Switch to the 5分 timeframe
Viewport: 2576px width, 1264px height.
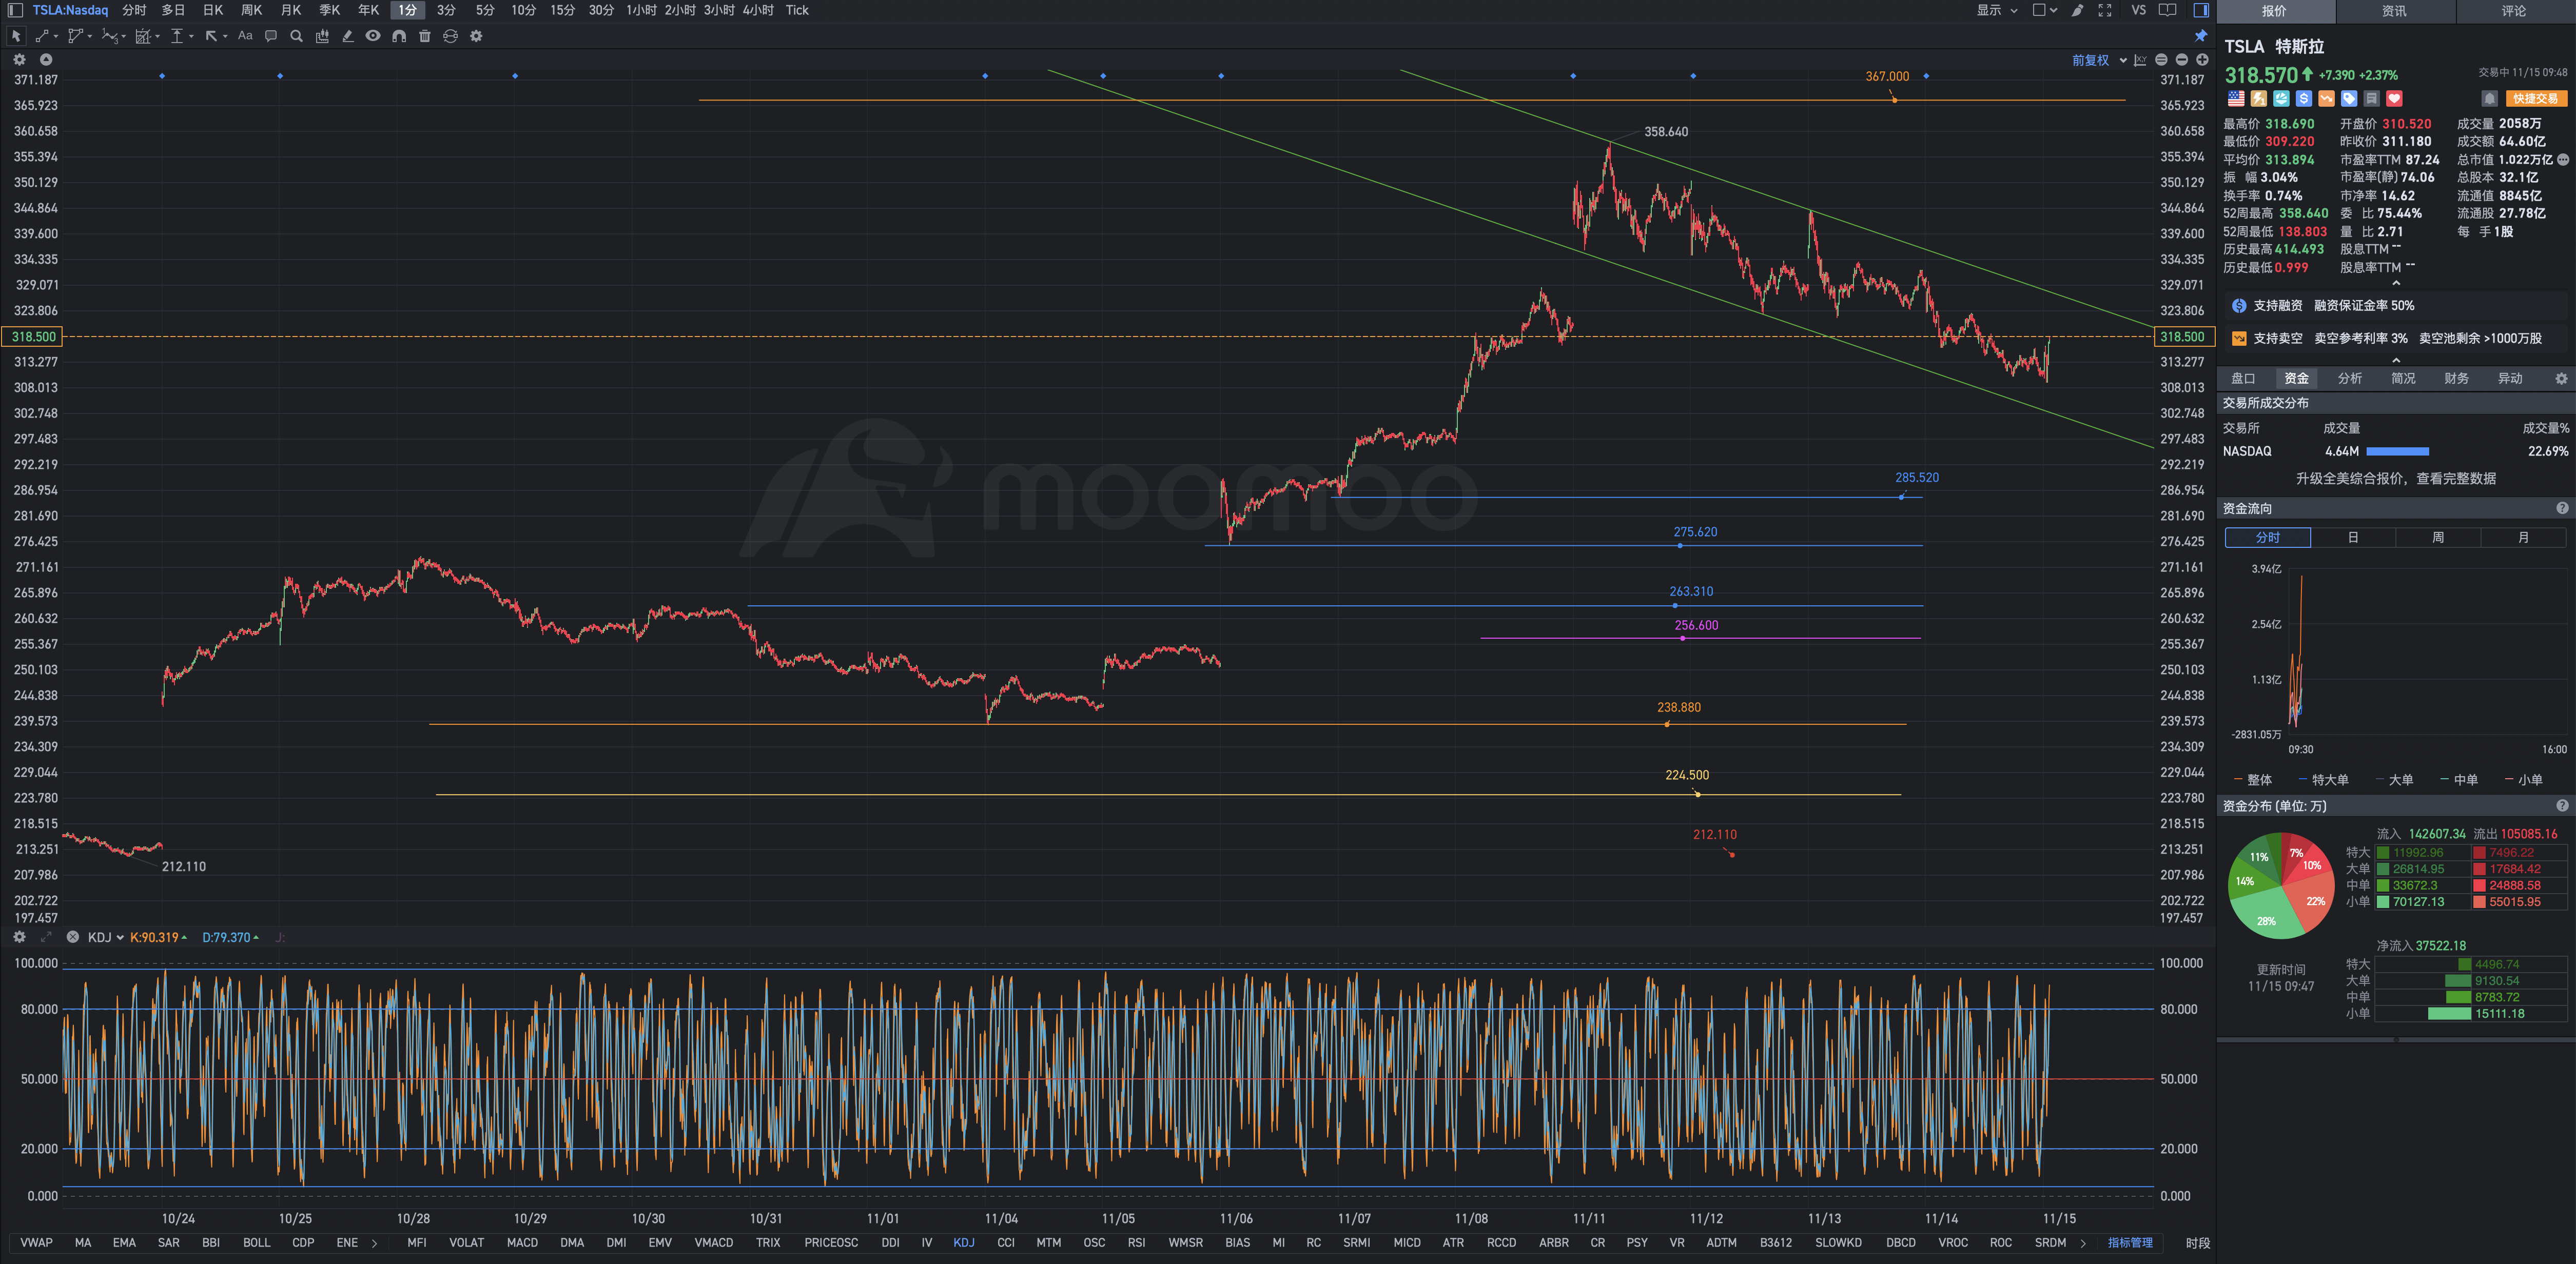(x=485, y=10)
